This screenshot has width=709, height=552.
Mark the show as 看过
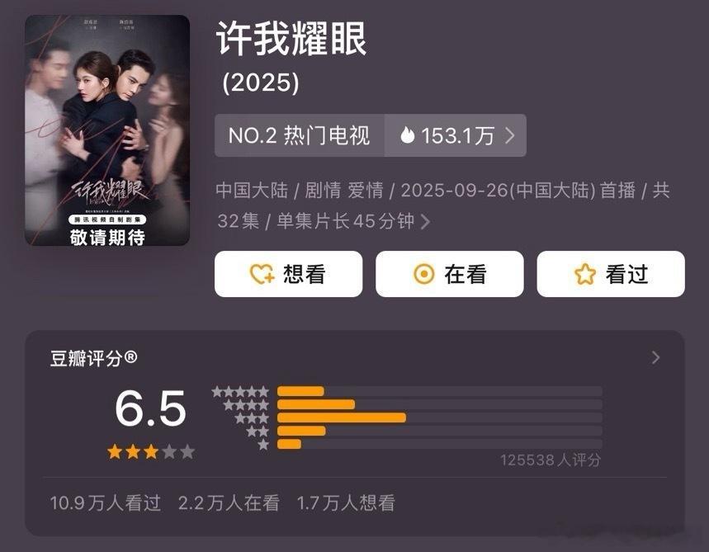tap(611, 274)
